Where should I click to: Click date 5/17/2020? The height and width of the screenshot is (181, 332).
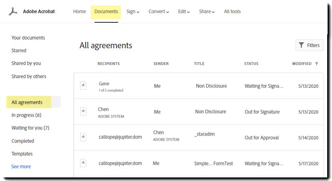[308, 163]
